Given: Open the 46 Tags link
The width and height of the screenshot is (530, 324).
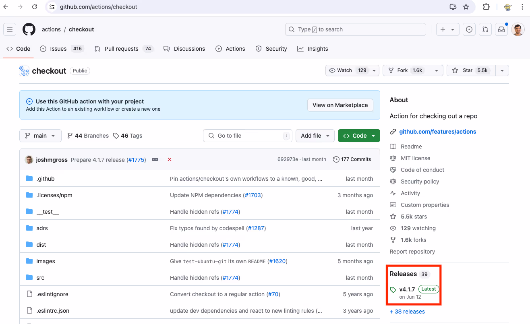Looking at the screenshot, I should 128,136.
